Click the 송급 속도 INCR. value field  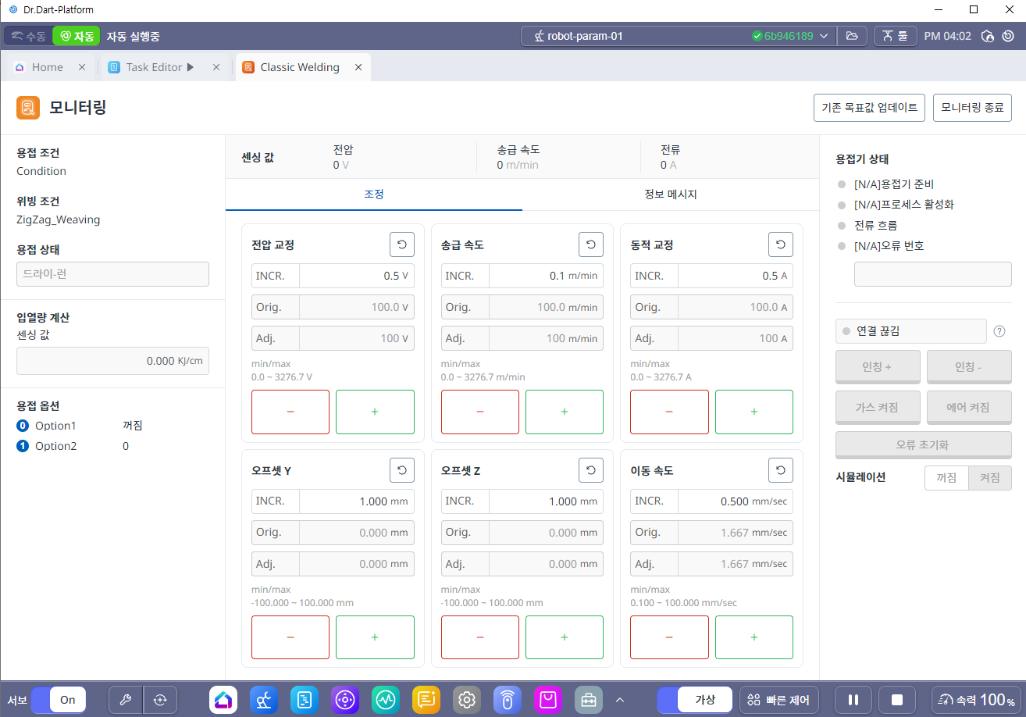tap(545, 276)
